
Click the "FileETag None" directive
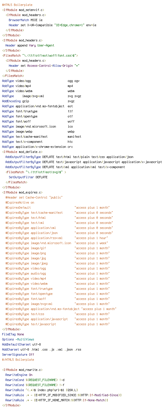tap(13, 334)
